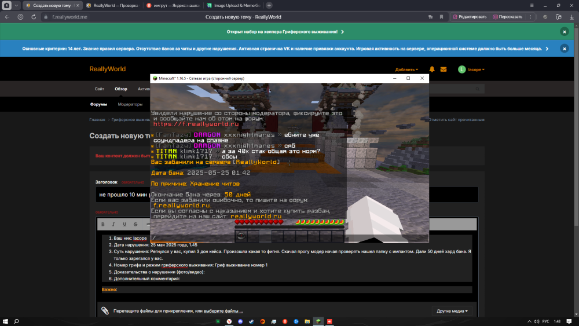The image size is (579, 326).
Task: Open the Yandex home button next to back arrow
Action: 20,17
